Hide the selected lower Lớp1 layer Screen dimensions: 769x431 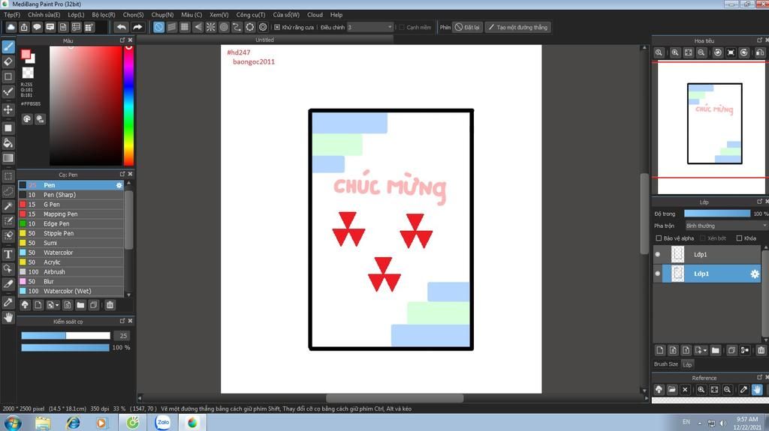[x=658, y=274]
